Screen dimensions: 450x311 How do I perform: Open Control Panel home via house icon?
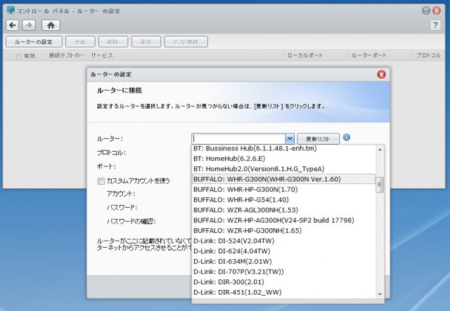point(51,25)
